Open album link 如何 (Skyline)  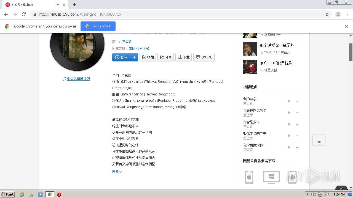pyautogui.click(x=139, y=48)
